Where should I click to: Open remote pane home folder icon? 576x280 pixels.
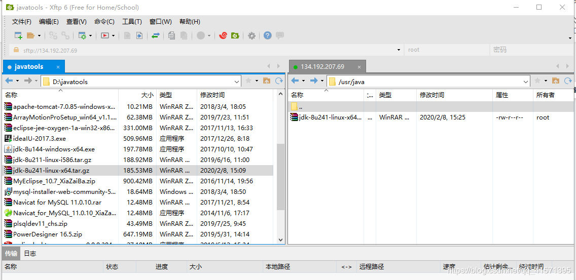coord(556,81)
